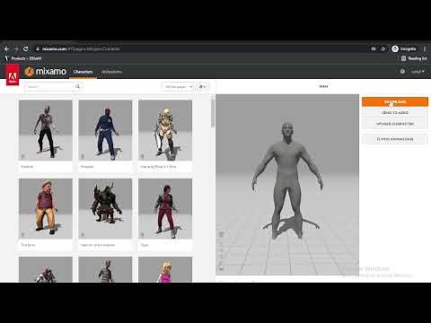Viewport: 431px width, 323px height.
Task: Open the per-page results dropdown
Action: [178, 87]
